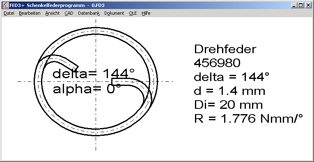Click the Di= 20 mm inner diameter text

228,105
